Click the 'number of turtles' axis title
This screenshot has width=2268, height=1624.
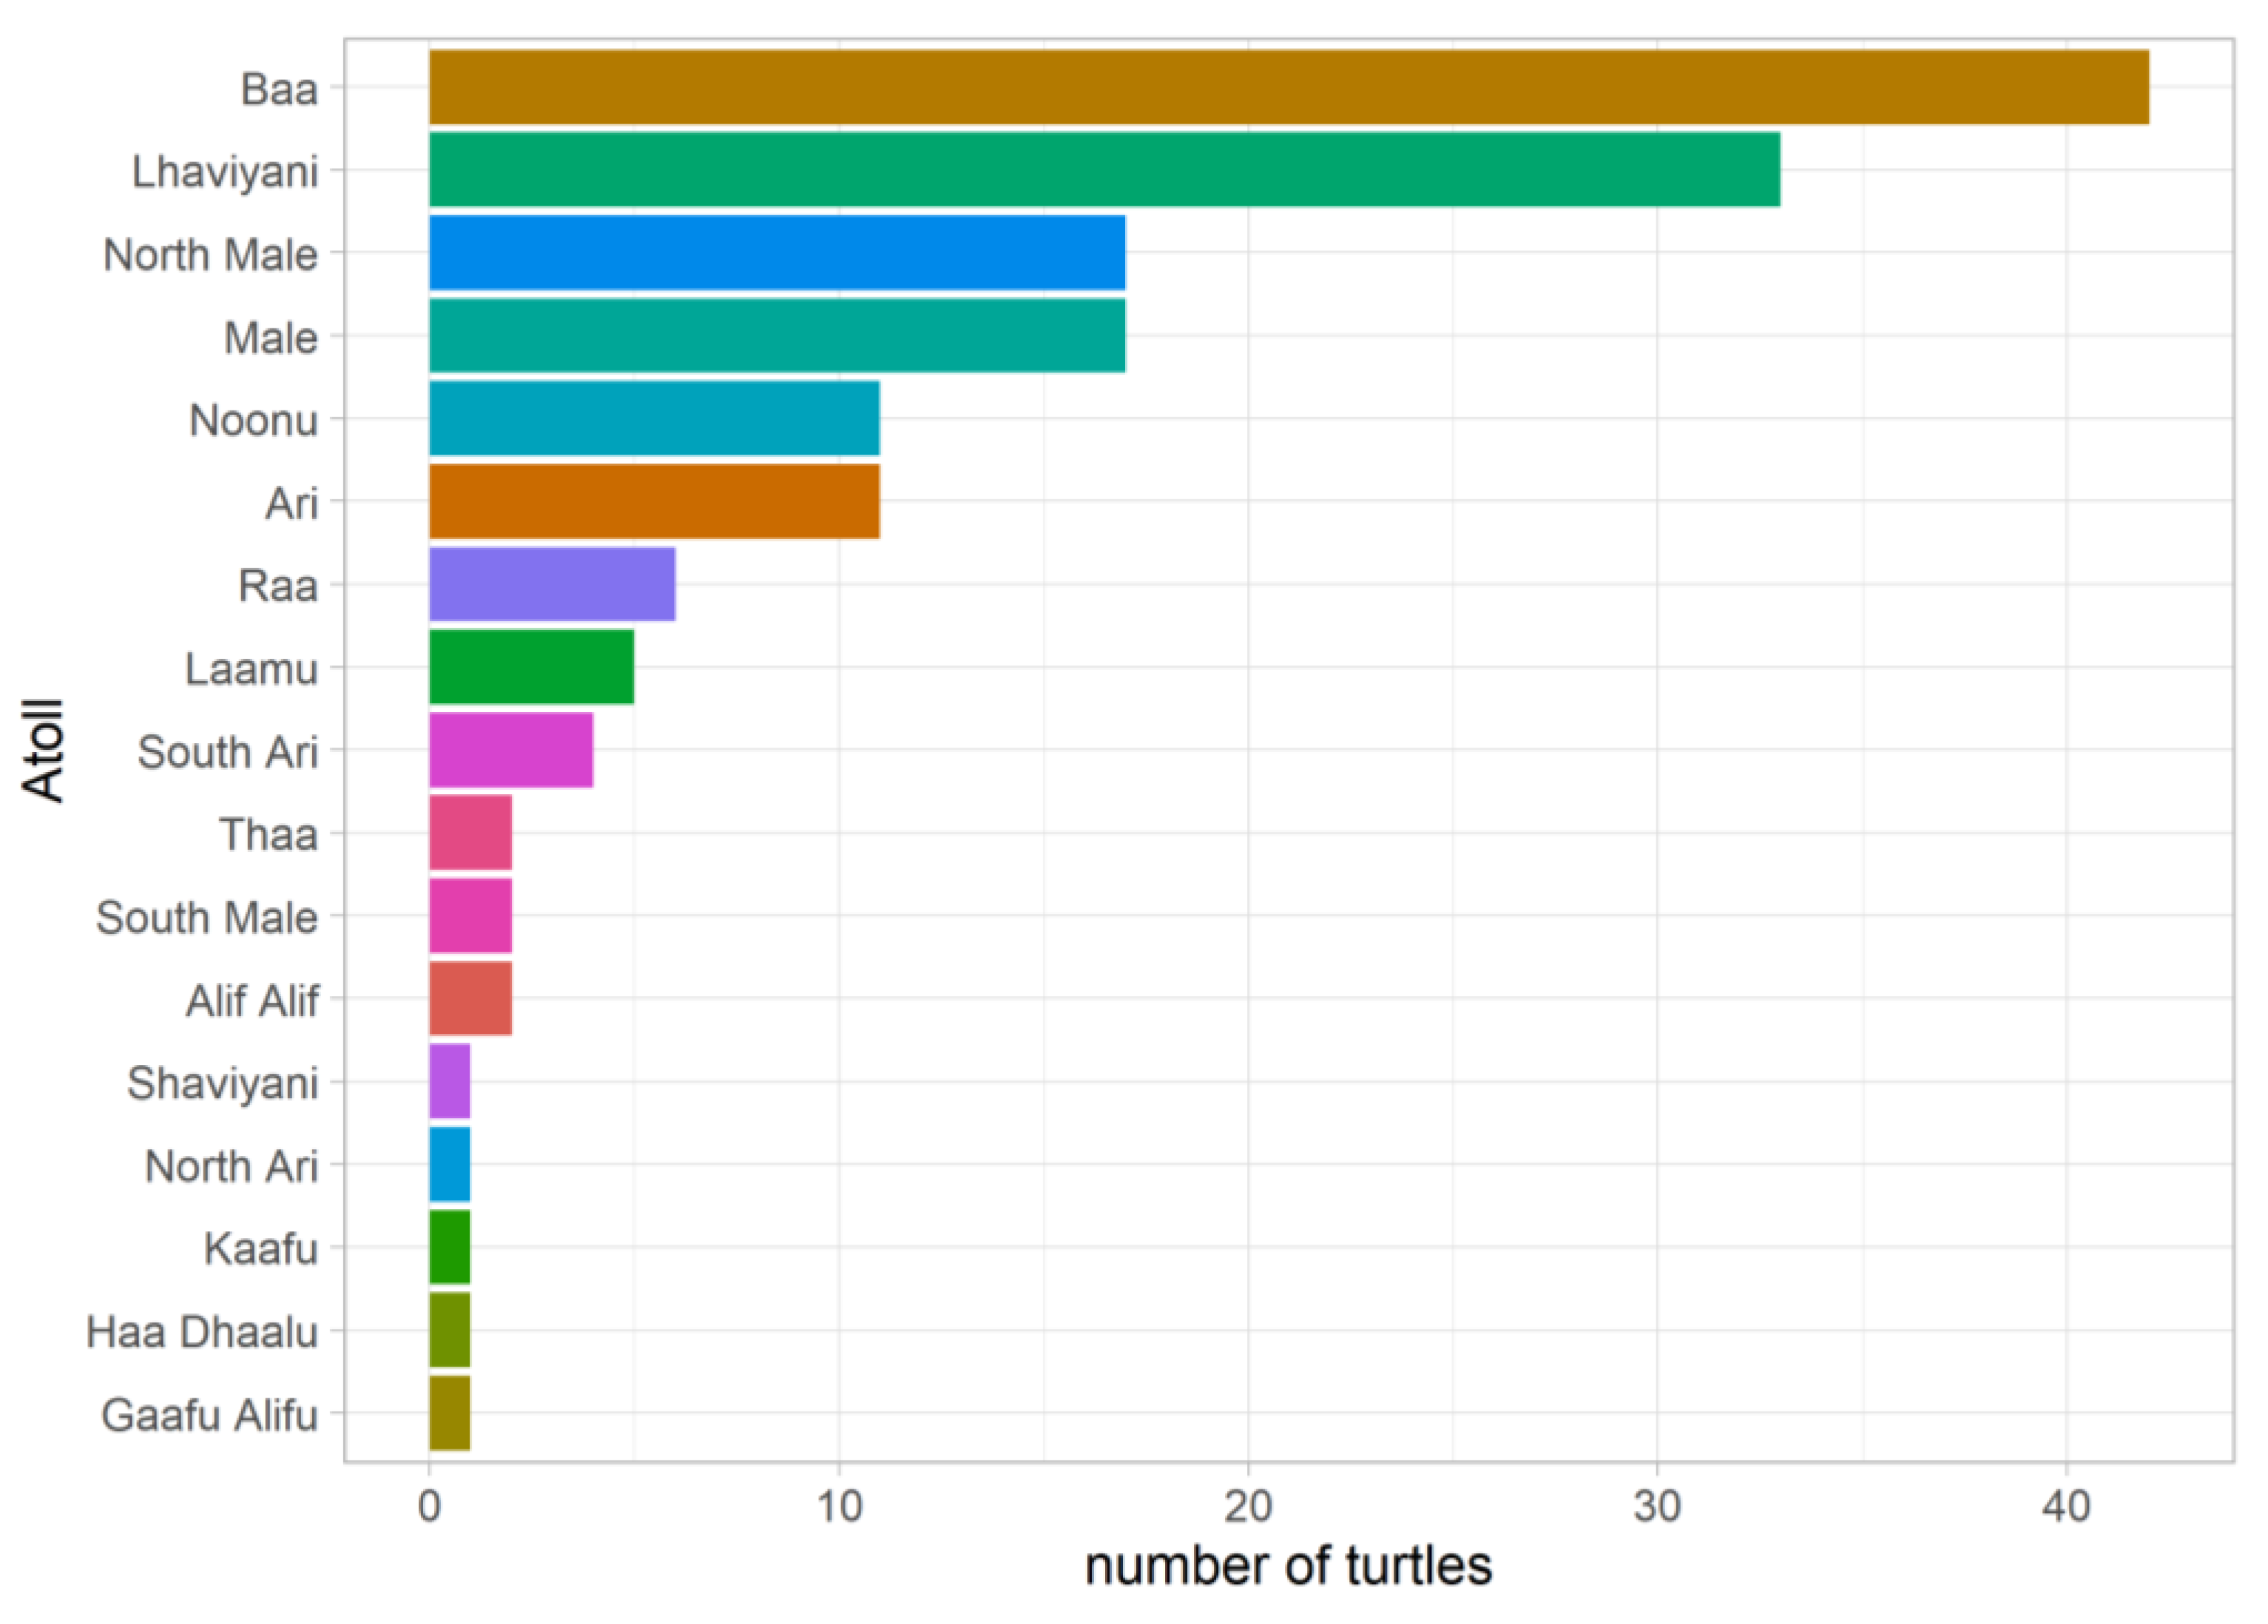click(1288, 1567)
